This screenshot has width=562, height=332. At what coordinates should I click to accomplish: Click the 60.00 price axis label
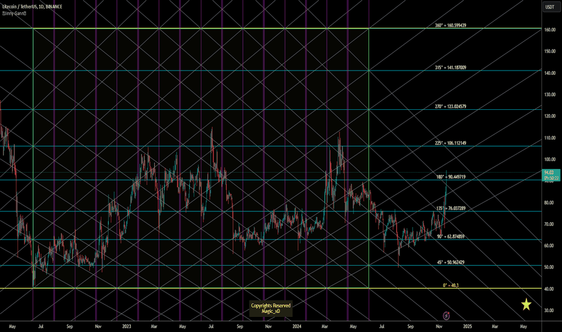pos(550,246)
